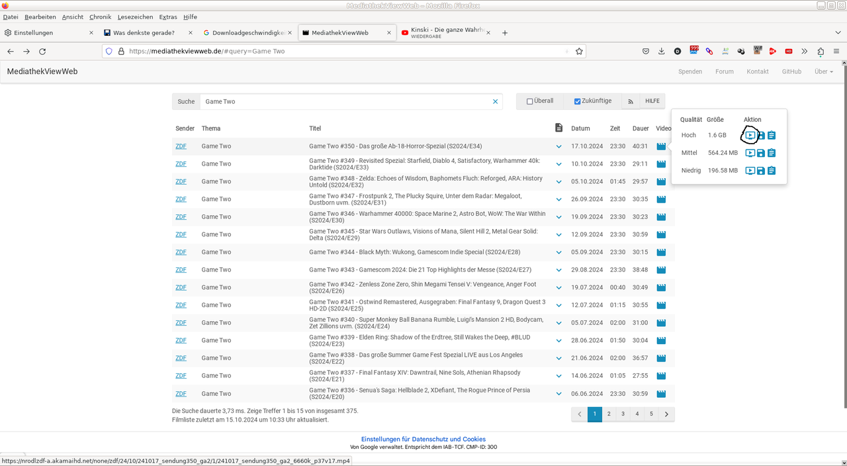Go to the next results page arrow

click(x=666, y=414)
